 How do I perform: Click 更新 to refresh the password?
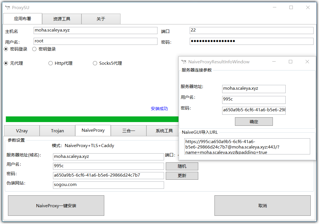coord(182,175)
